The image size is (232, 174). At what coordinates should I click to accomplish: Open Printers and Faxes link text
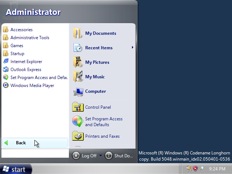(102, 136)
